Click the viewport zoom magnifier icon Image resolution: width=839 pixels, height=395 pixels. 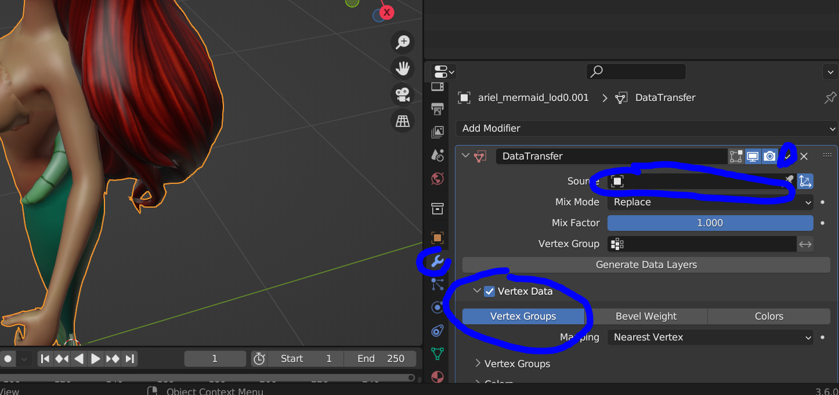(403, 42)
